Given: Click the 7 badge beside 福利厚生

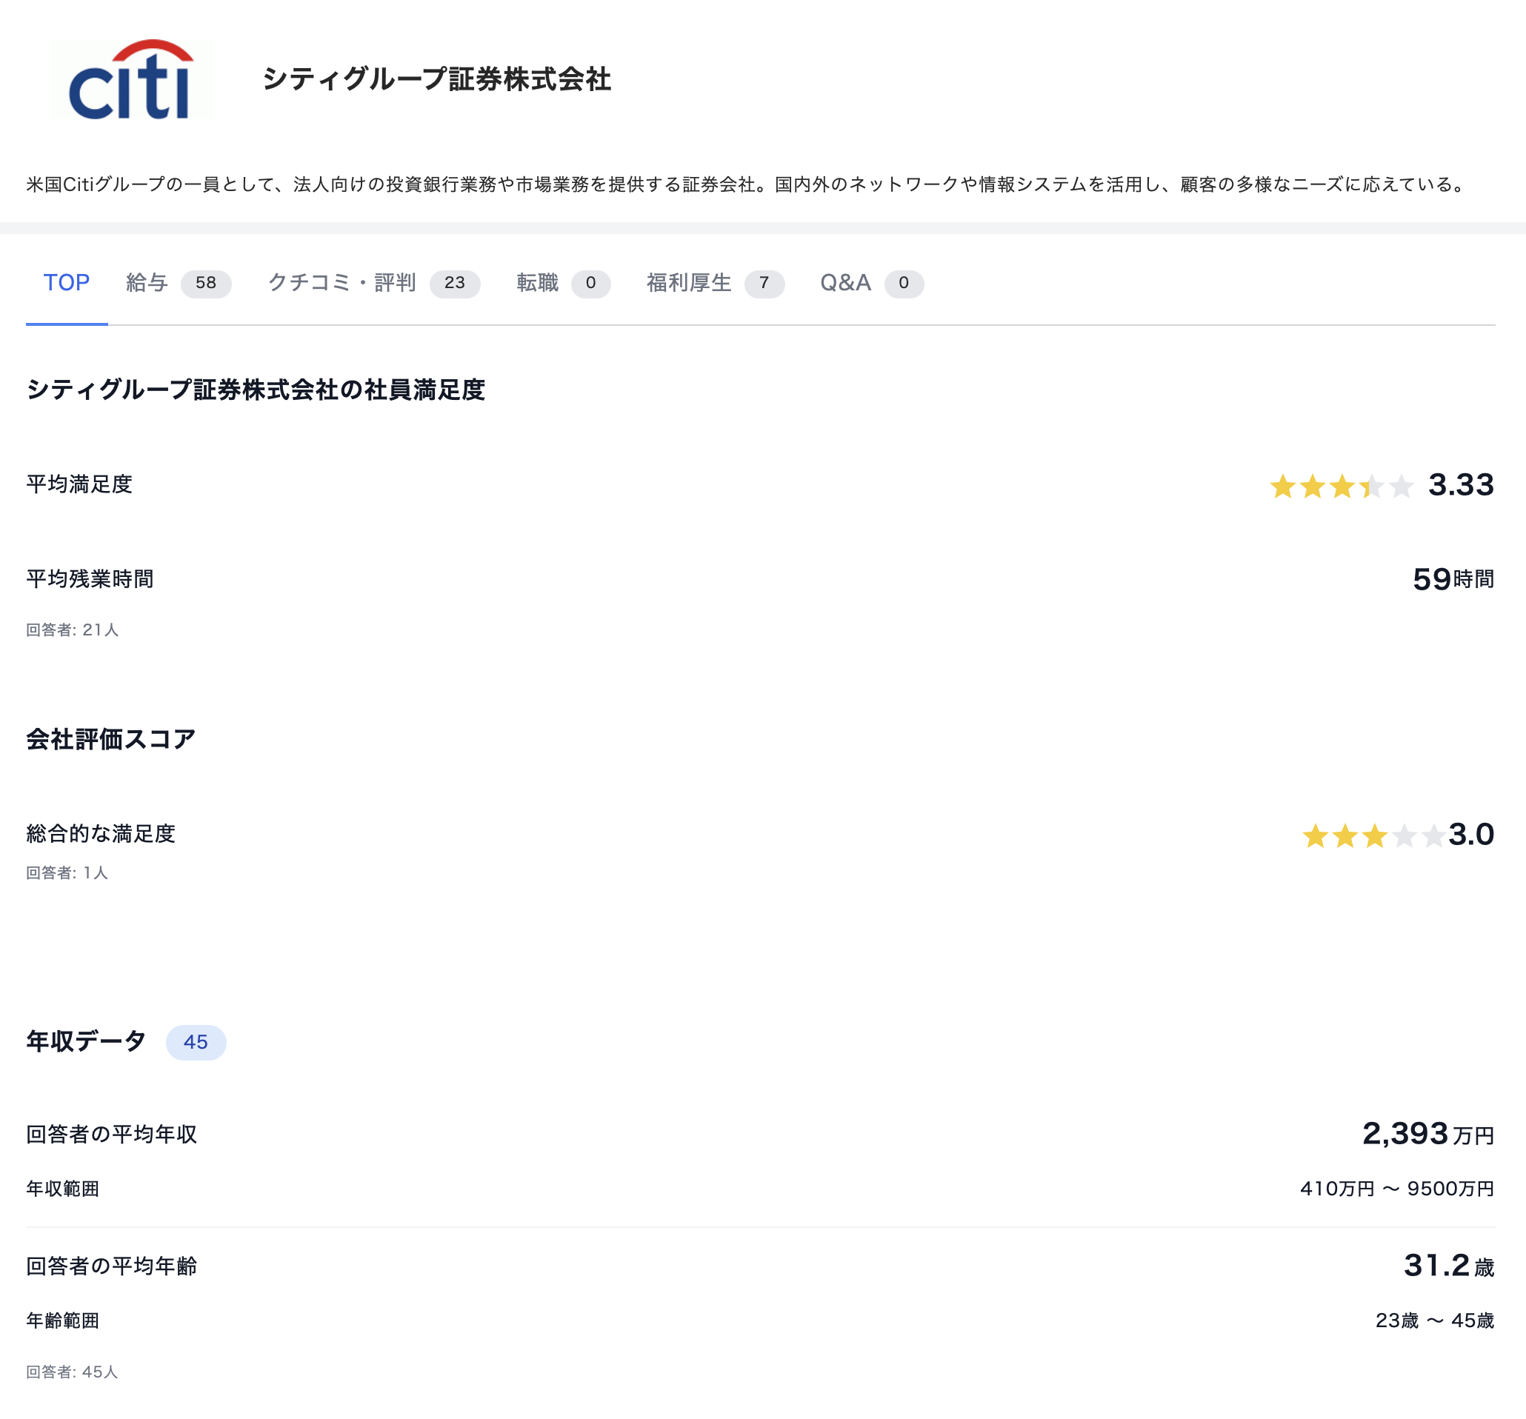Looking at the screenshot, I should pos(764,284).
